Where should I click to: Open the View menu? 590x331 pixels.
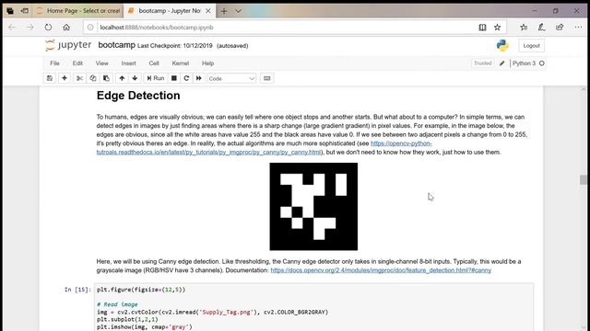pyautogui.click(x=101, y=63)
